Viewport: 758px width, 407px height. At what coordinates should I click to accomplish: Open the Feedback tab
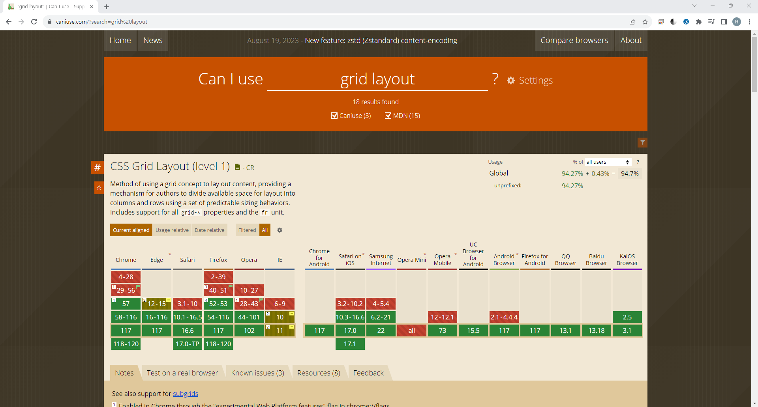368,373
